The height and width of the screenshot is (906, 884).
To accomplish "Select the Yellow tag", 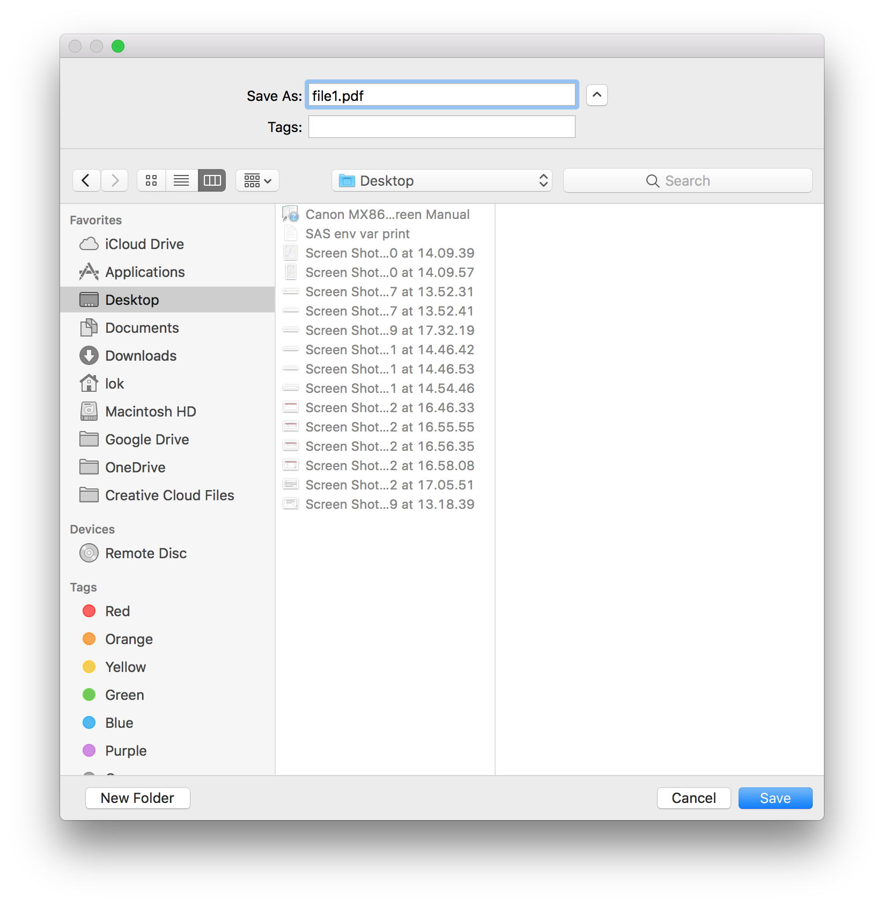I will coord(167,667).
